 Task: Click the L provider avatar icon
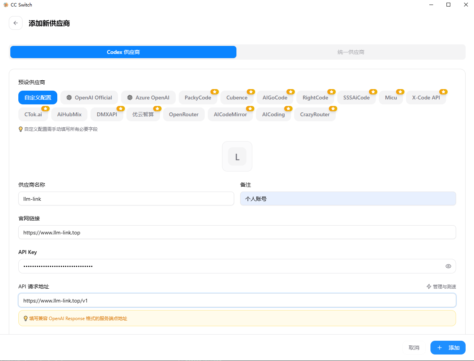tap(237, 156)
